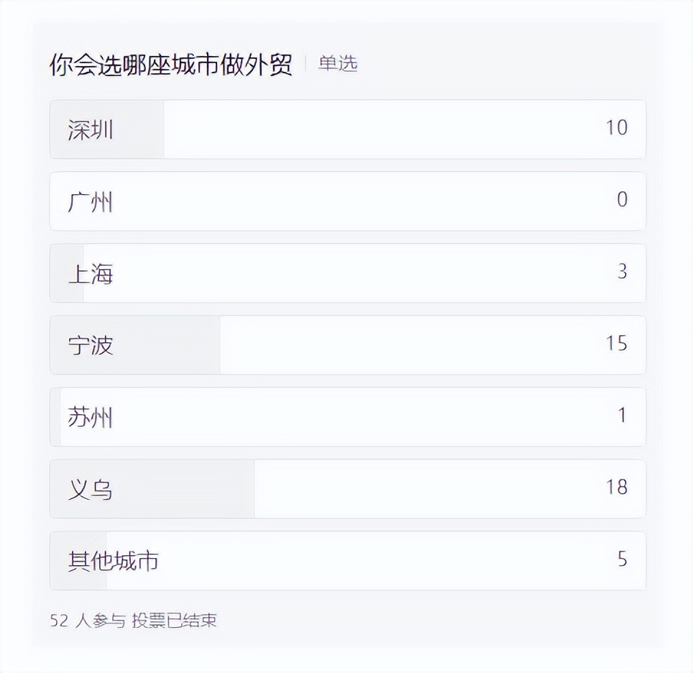The image size is (693, 673).
Task: Click the 义乌 result bar
Action: (x=151, y=490)
